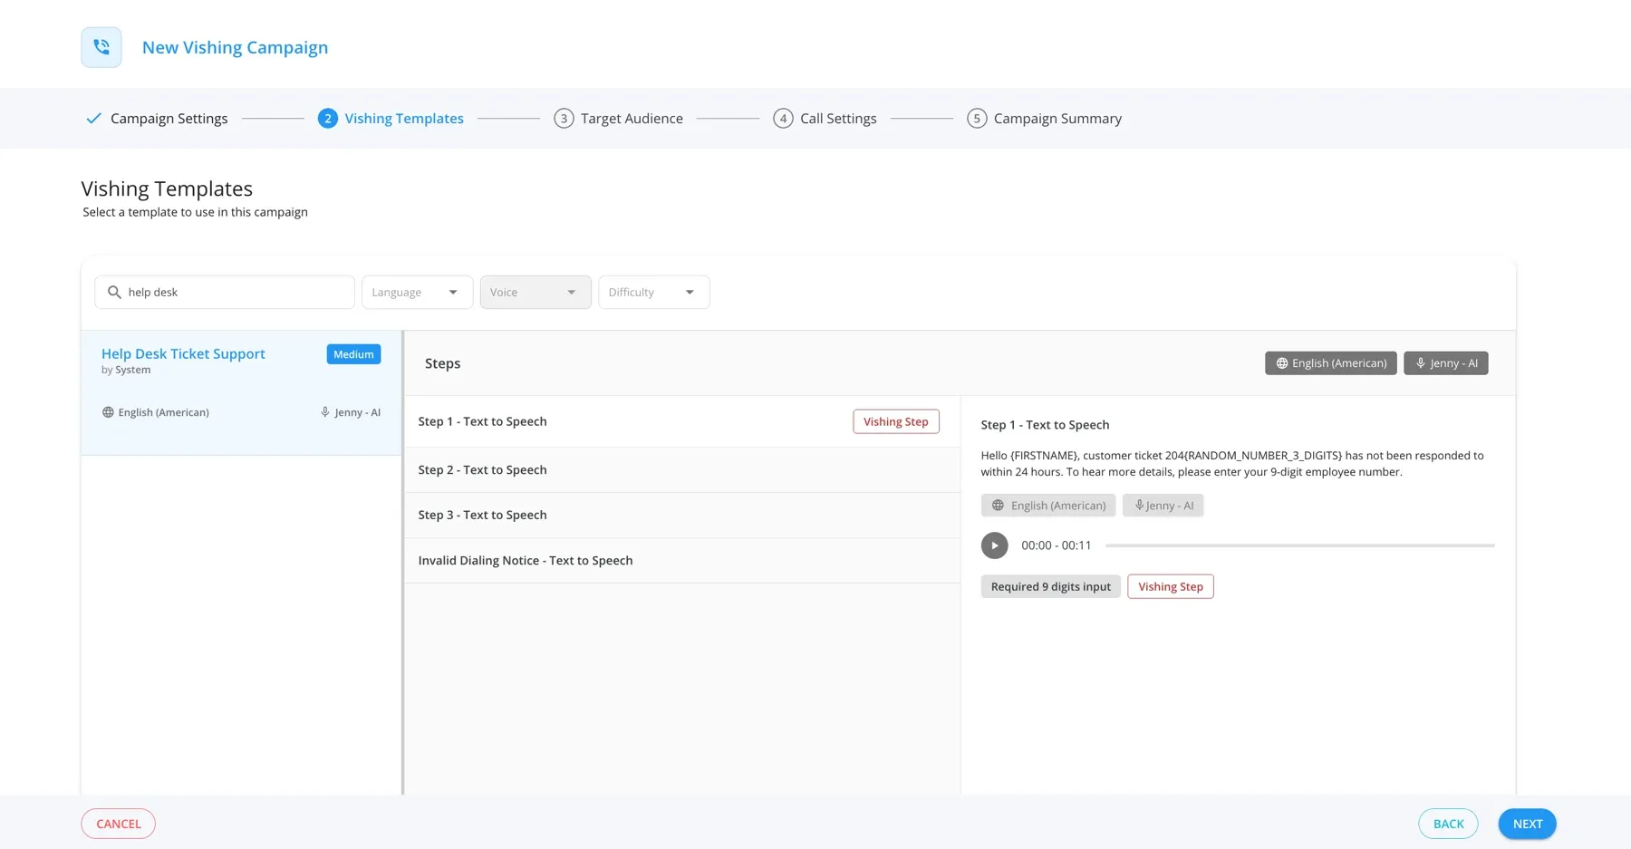Click the help desk search field
1631x849 pixels.
click(x=225, y=292)
